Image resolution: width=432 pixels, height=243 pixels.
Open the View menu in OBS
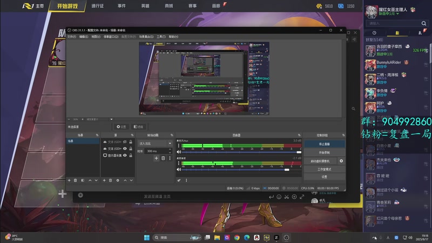click(96, 37)
